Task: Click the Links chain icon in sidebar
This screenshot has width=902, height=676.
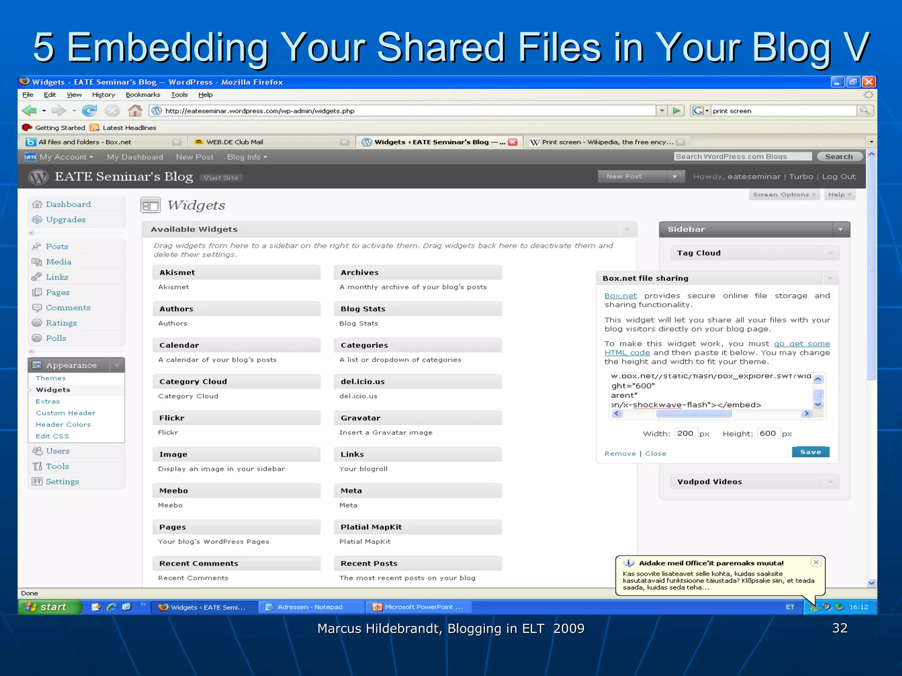Action: pos(37,277)
